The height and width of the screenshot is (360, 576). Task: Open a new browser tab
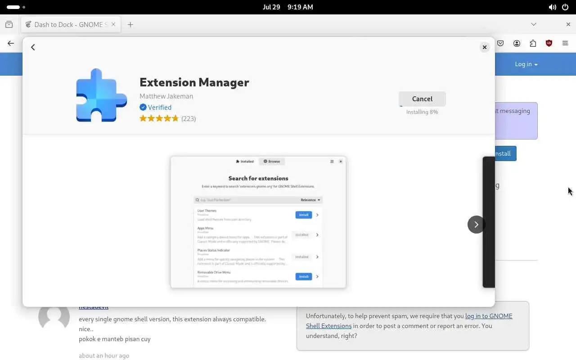pyautogui.click(x=130, y=24)
